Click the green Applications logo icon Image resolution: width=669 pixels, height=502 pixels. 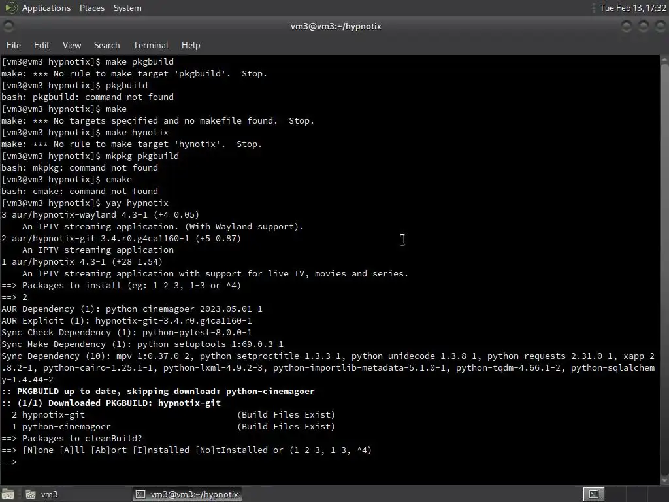click(11, 8)
